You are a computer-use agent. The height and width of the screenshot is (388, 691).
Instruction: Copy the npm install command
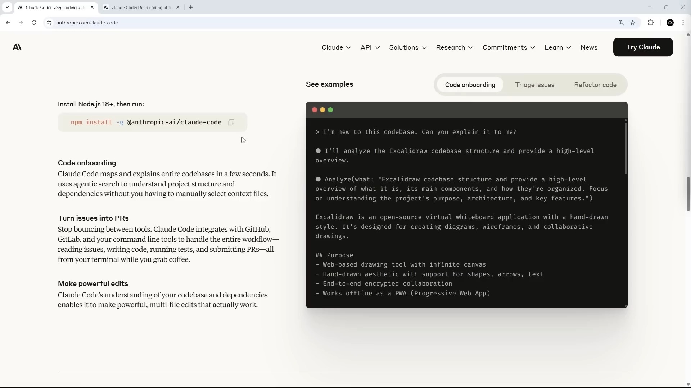231,123
